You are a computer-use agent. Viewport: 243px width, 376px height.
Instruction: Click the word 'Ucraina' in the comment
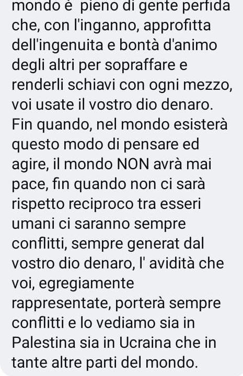145,343
